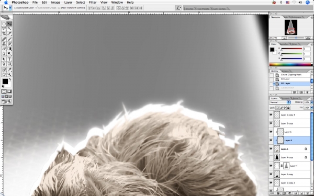
Task: Enable the Auto Select Layer checkbox
Action: click(x=15, y=8)
